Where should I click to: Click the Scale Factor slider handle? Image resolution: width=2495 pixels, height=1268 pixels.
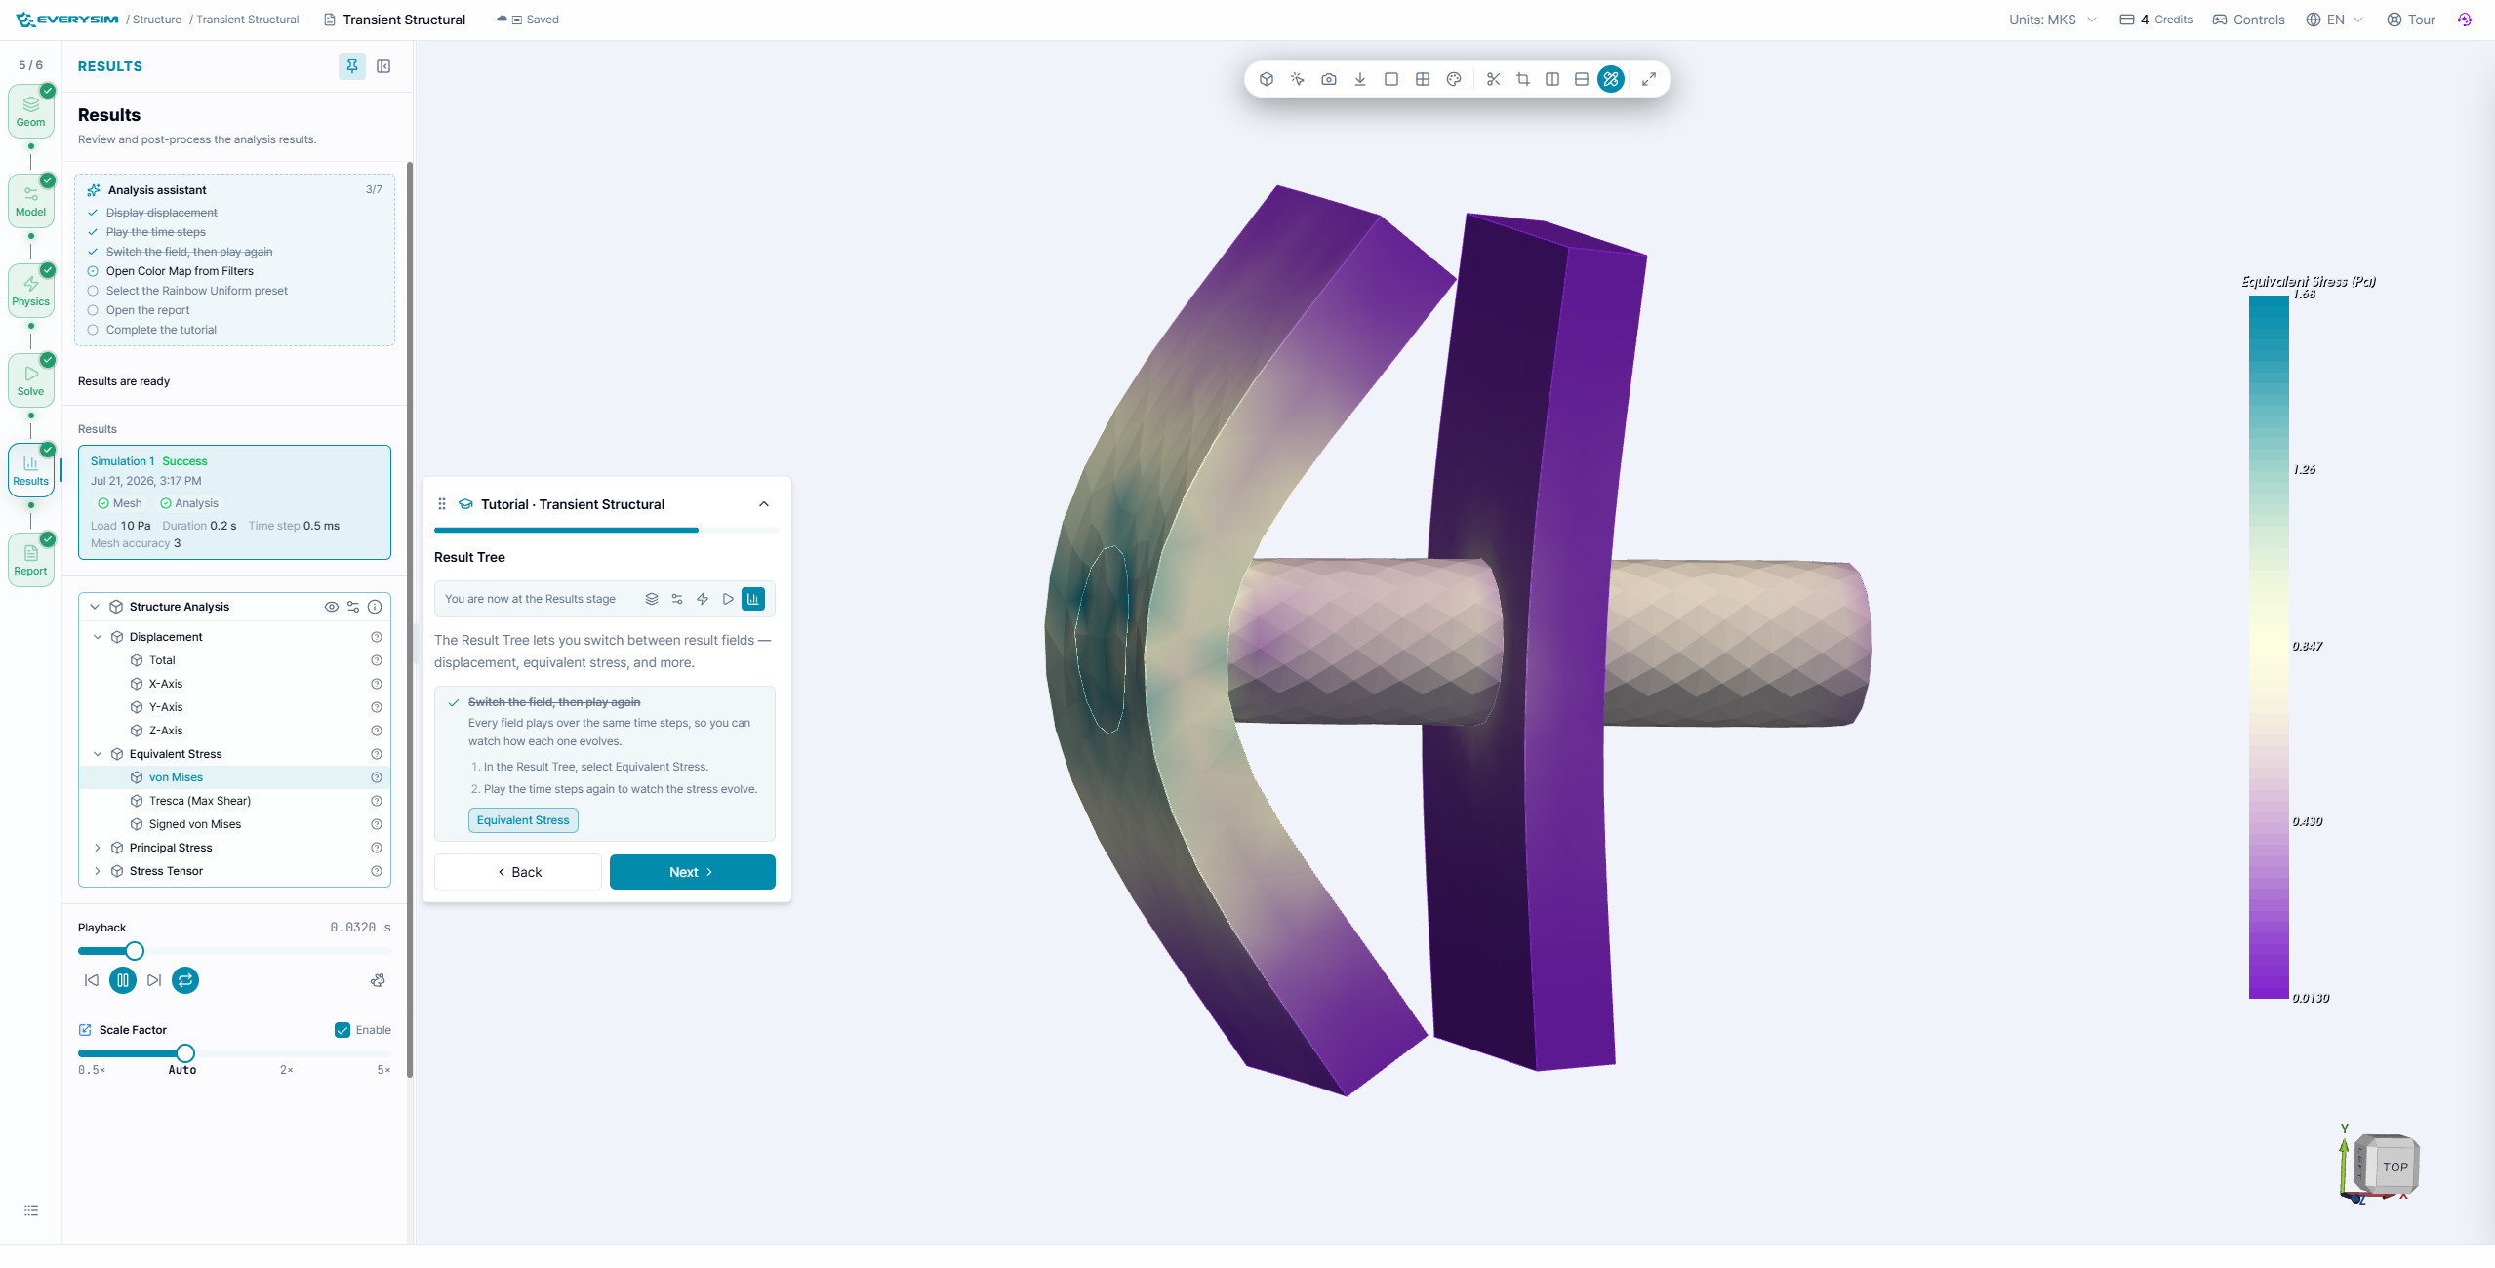click(185, 1053)
